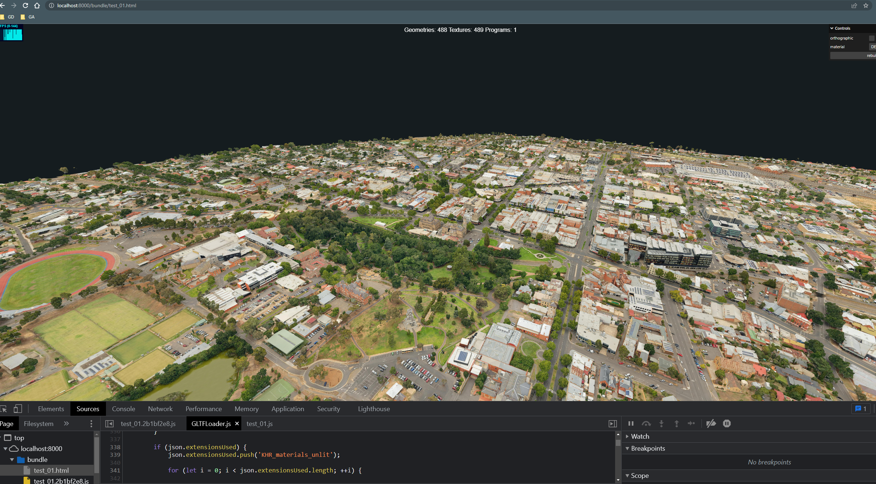Switch to the Network tab
This screenshot has height=484, width=876.
160,409
